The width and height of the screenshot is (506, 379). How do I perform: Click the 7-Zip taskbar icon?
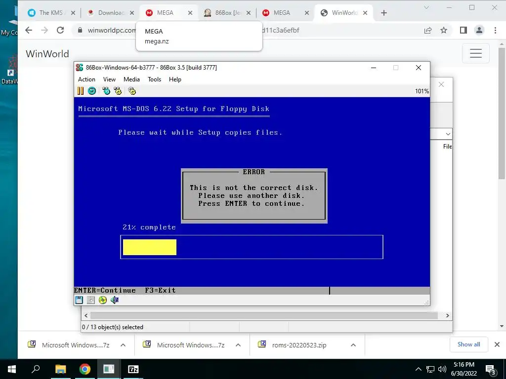pos(133,369)
